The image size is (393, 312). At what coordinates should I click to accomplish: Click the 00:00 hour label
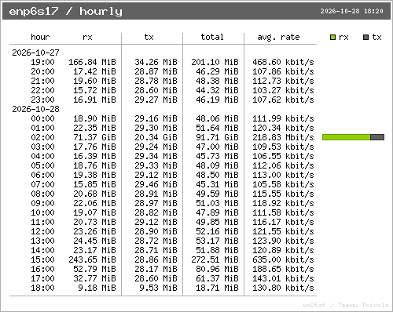coord(42,118)
